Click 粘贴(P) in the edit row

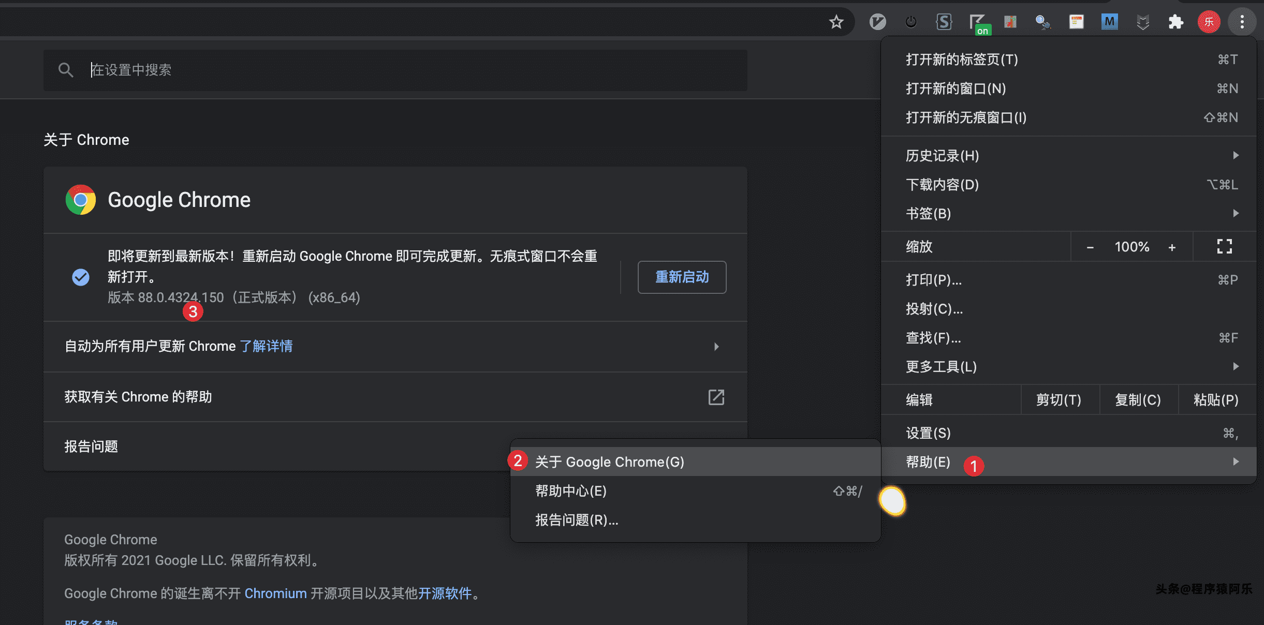pos(1216,400)
